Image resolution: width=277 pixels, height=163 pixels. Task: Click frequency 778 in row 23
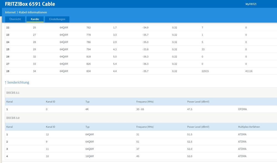(x=88, y=35)
